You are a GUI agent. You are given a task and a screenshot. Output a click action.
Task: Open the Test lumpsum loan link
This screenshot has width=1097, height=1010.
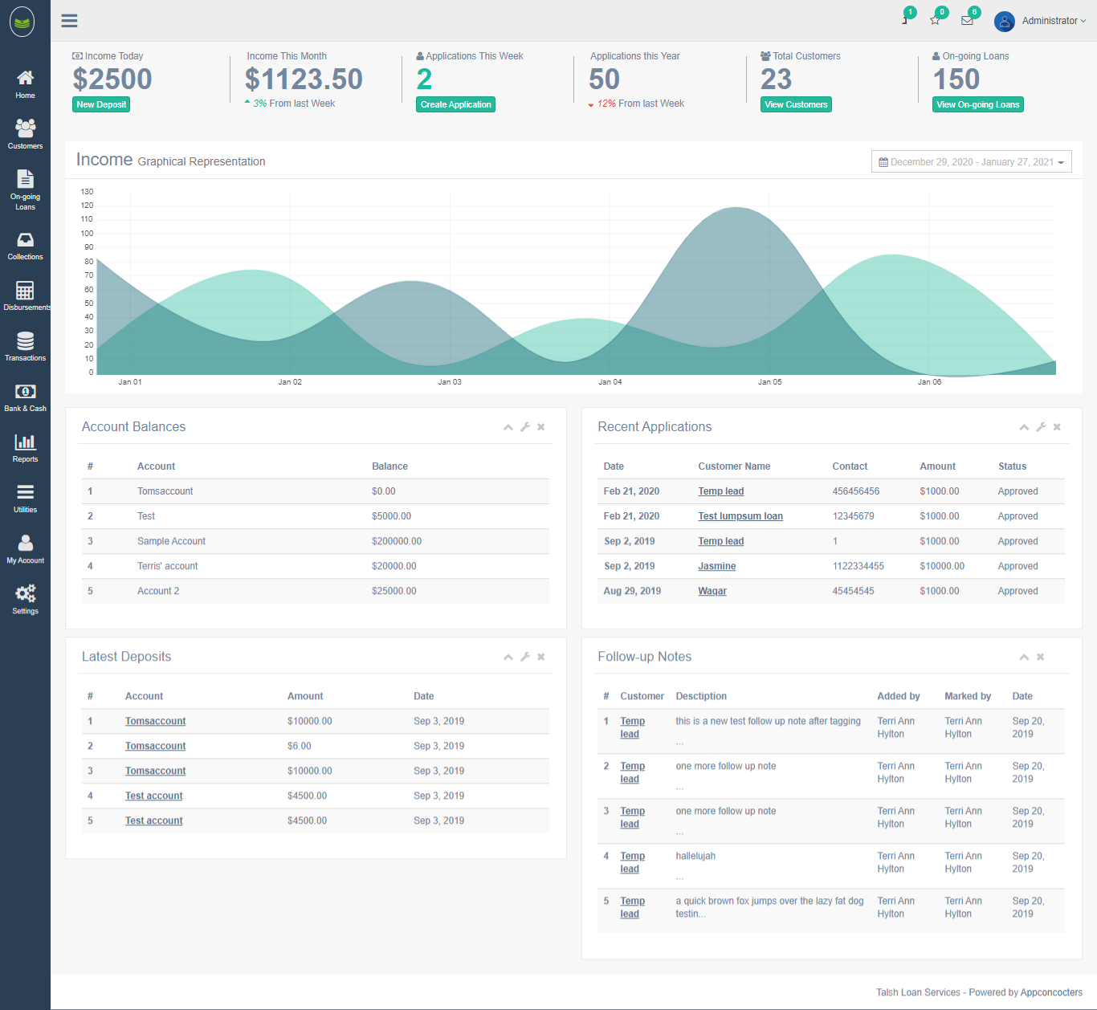tap(740, 516)
